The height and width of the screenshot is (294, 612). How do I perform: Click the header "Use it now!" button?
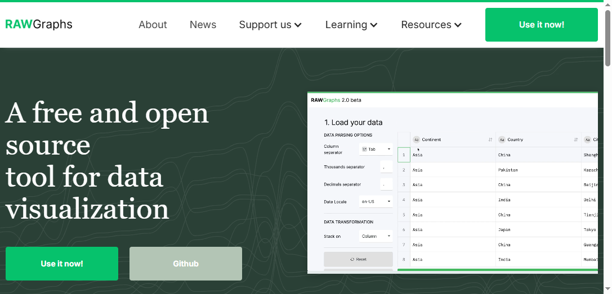pos(541,25)
